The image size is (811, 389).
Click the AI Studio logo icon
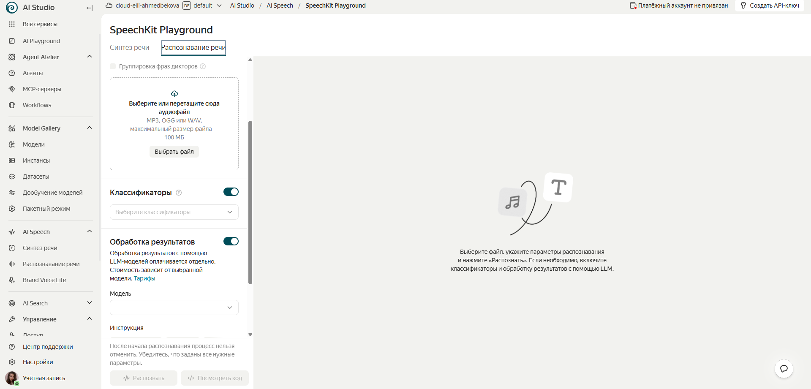[12, 8]
